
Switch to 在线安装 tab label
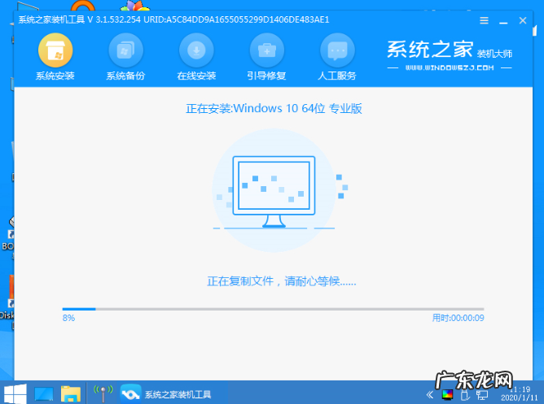(196, 76)
